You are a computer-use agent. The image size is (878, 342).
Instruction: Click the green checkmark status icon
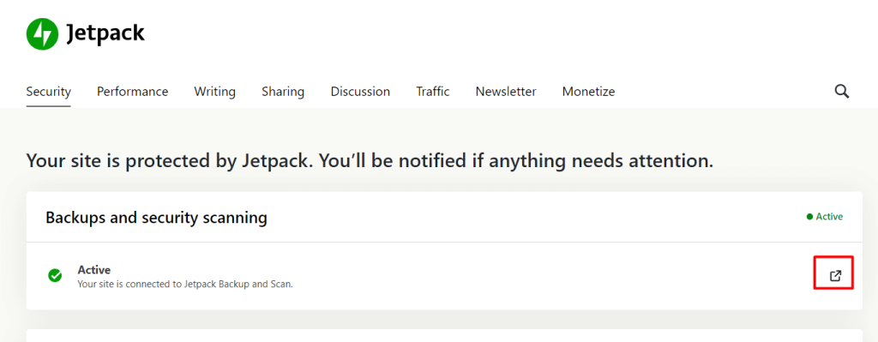pyautogui.click(x=55, y=275)
